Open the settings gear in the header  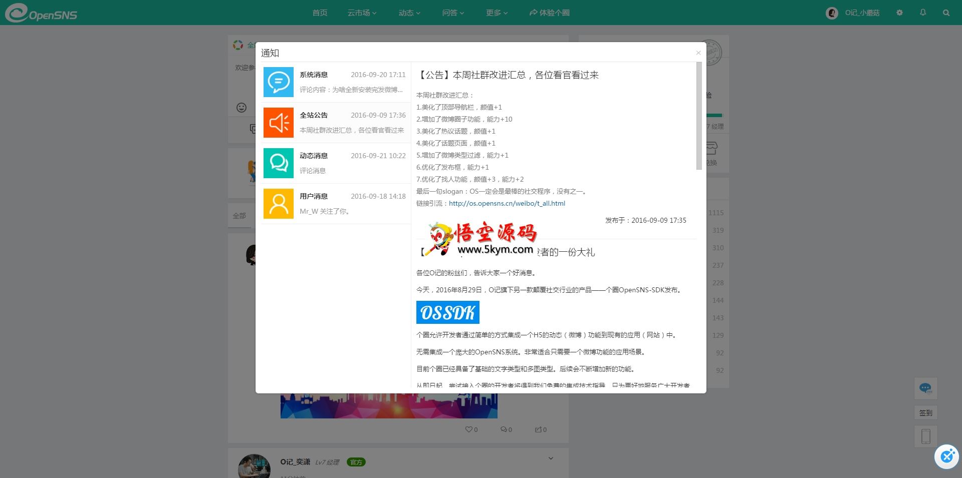pyautogui.click(x=899, y=13)
